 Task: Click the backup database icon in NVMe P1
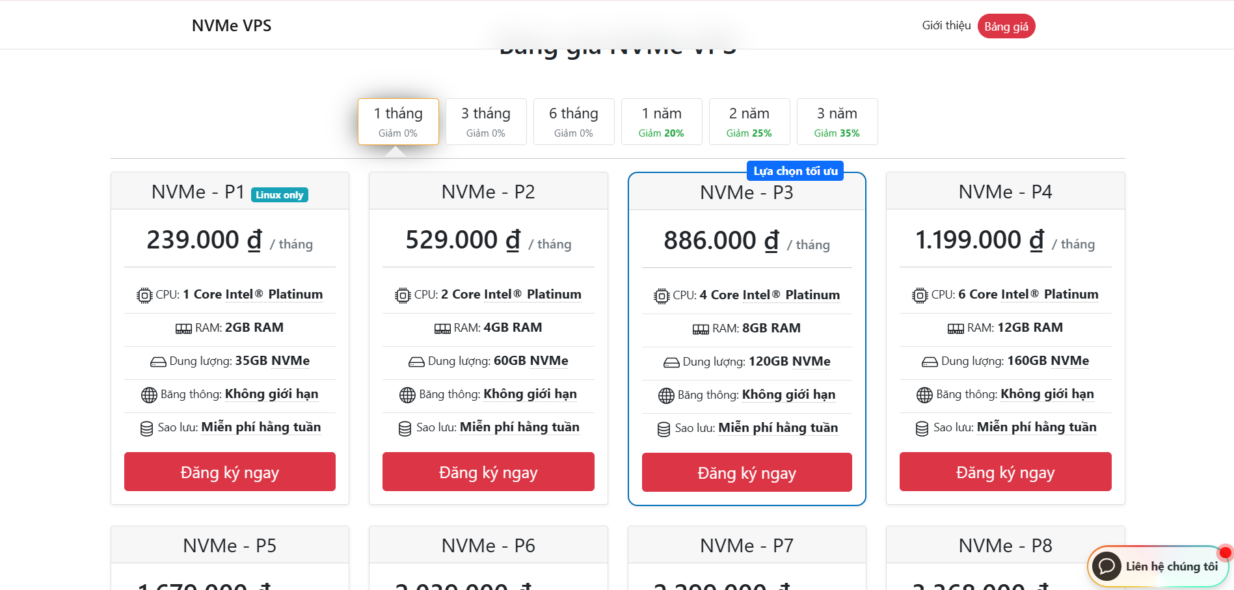(x=147, y=429)
